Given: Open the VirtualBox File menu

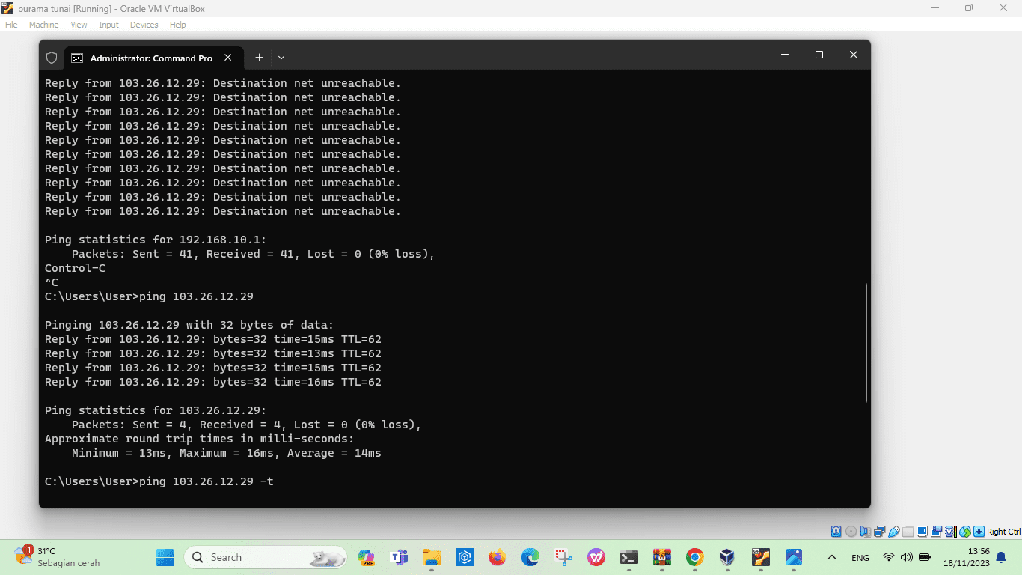Looking at the screenshot, I should [10, 25].
